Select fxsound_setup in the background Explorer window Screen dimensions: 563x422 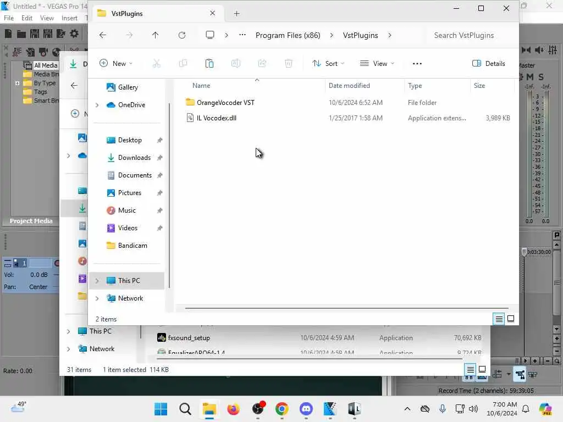(189, 338)
